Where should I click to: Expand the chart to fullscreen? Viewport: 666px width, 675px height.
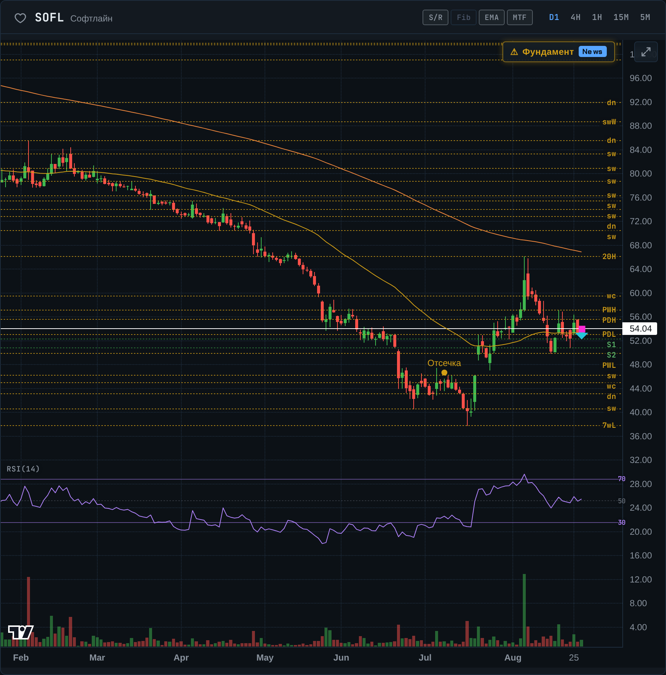pos(646,52)
